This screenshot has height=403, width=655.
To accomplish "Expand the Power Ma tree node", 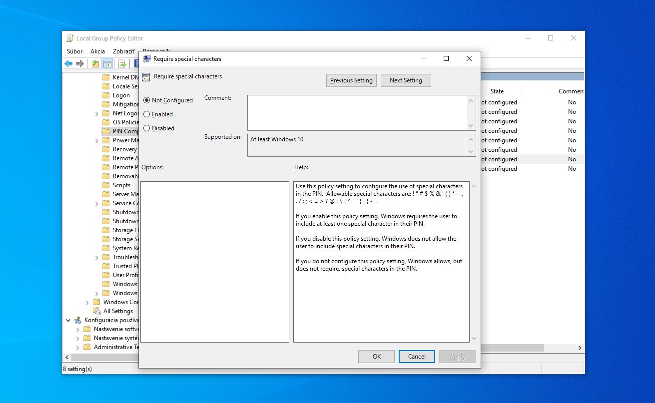I will pos(96,141).
